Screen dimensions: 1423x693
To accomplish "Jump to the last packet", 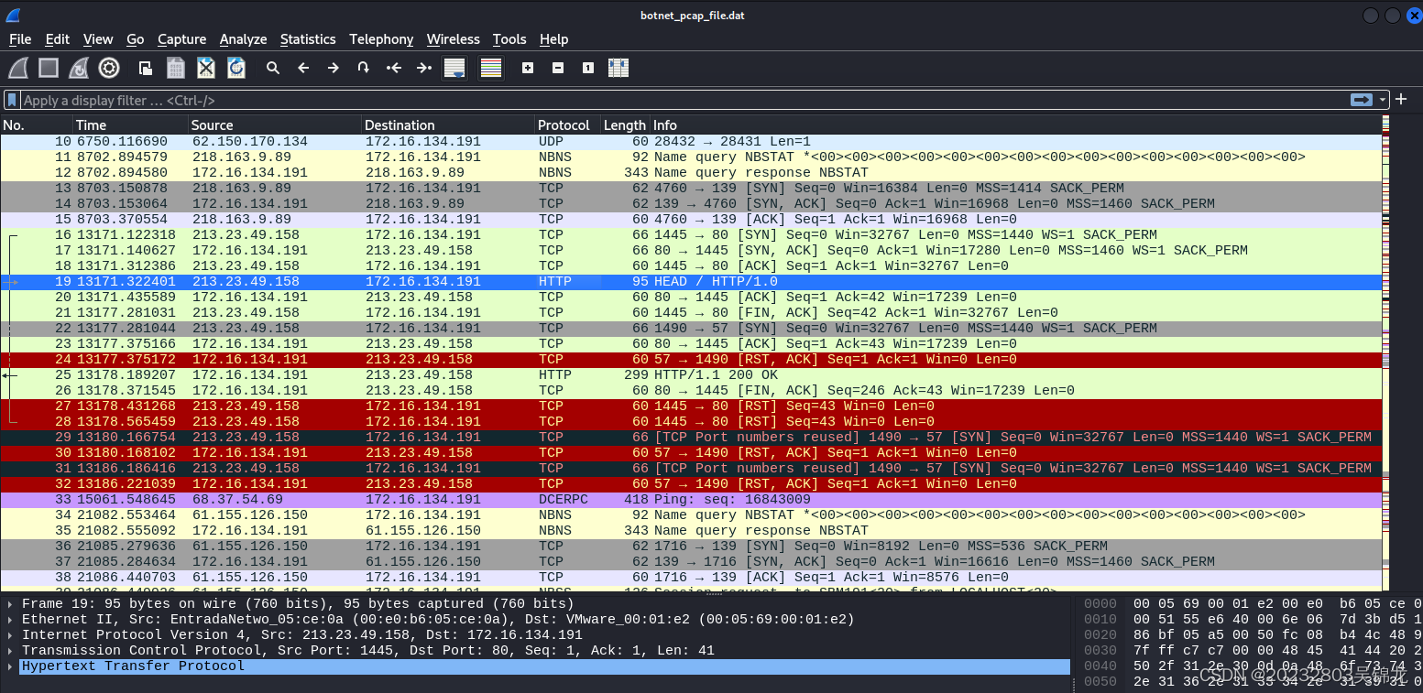I will point(424,68).
